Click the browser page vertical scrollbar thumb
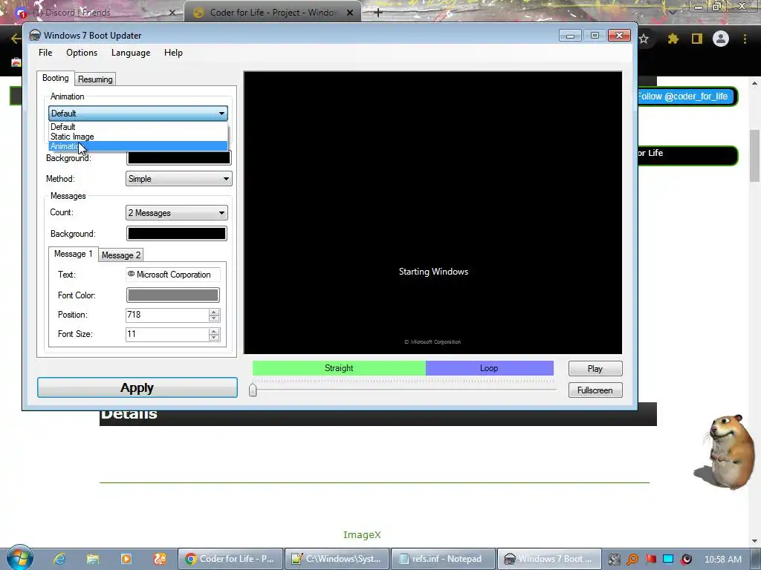Screen dimensions: 761x570 [x=755, y=156]
